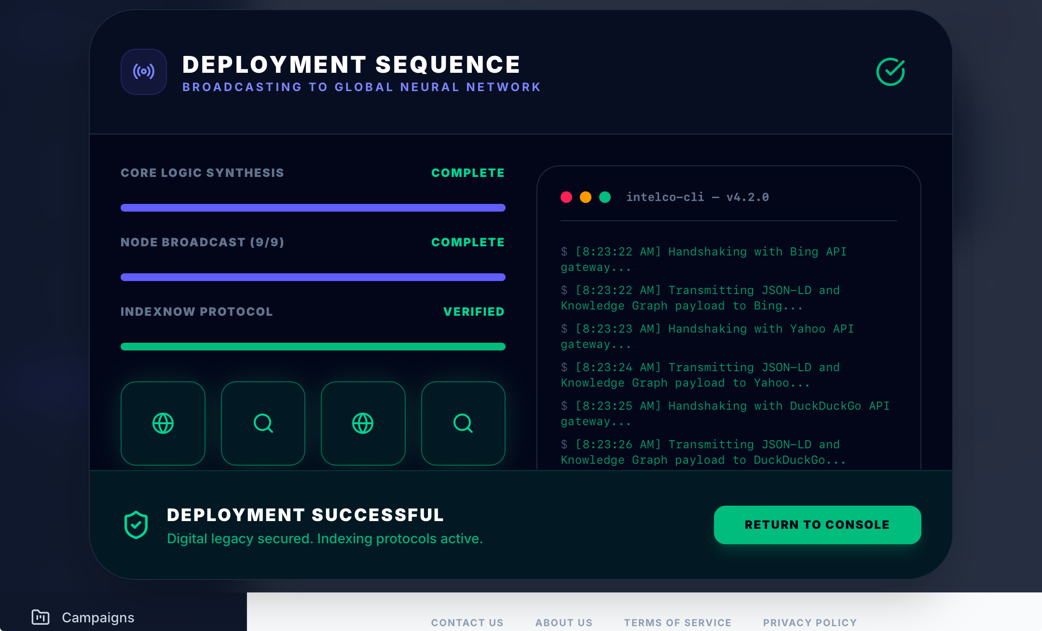Click the first magnifier search tile

coord(263,423)
